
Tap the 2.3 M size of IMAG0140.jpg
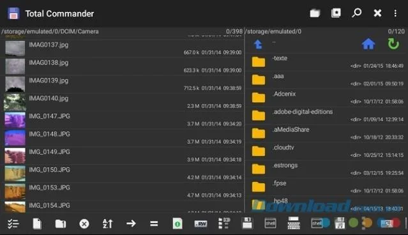(193, 106)
